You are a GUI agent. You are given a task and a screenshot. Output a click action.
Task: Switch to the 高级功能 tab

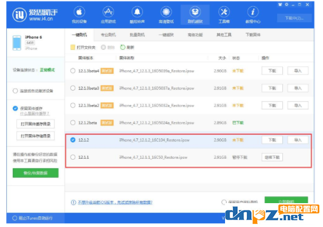point(195,35)
